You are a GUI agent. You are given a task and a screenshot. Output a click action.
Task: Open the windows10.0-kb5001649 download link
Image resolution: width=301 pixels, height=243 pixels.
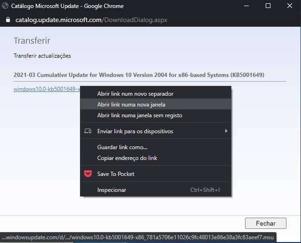(47, 89)
